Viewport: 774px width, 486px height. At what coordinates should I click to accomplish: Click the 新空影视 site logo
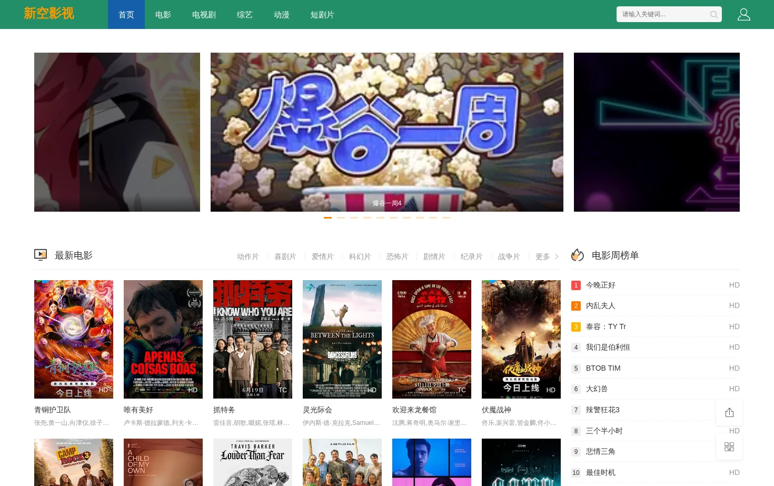[x=49, y=14]
